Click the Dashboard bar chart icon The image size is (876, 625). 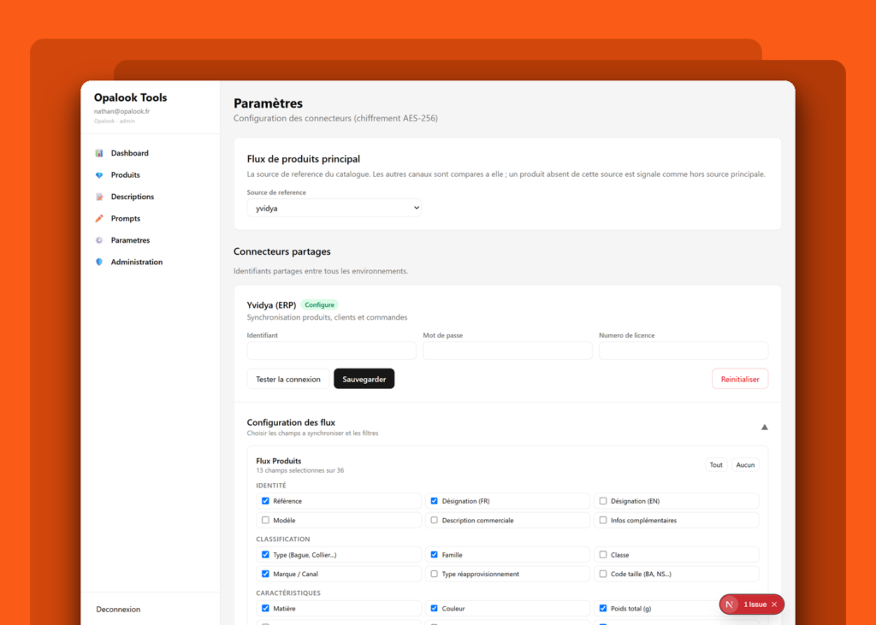click(99, 153)
